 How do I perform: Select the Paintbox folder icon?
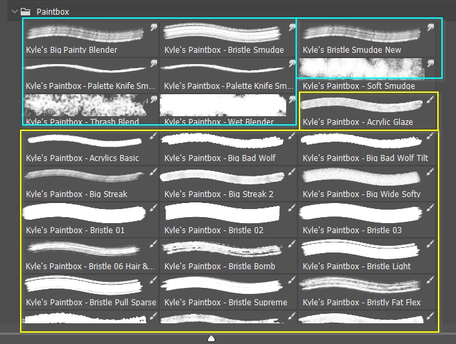[x=25, y=11]
